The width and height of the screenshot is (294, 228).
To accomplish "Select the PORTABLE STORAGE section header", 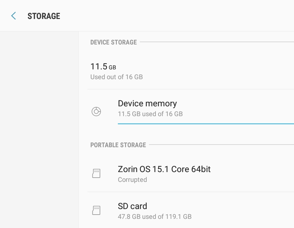I will tap(118, 145).
